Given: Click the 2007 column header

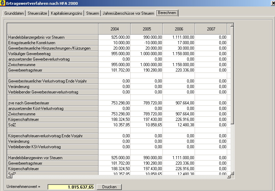Looking at the screenshot, I should pyautogui.click(x=211, y=29).
